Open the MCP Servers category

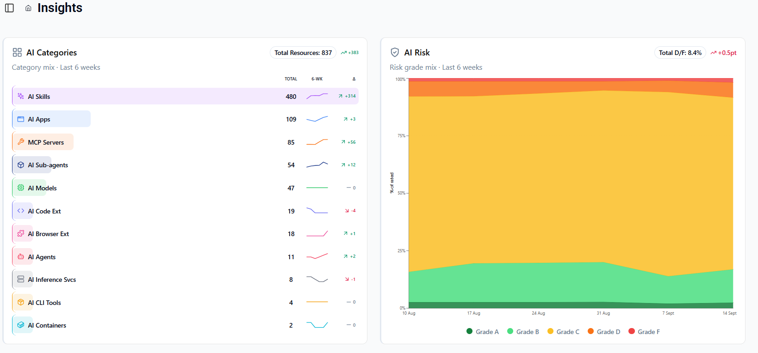(x=185, y=142)
